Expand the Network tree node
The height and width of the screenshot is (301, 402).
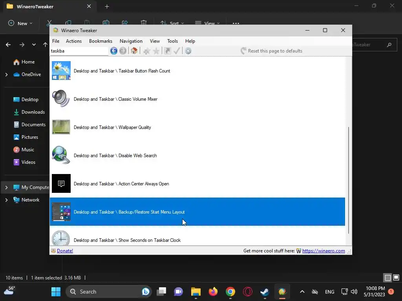pos(6,200)
